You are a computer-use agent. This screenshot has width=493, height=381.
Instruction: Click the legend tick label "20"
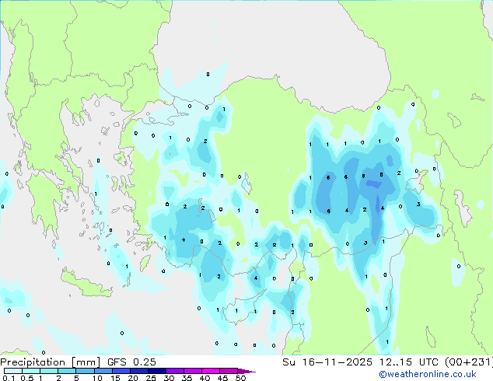[133, 378]
